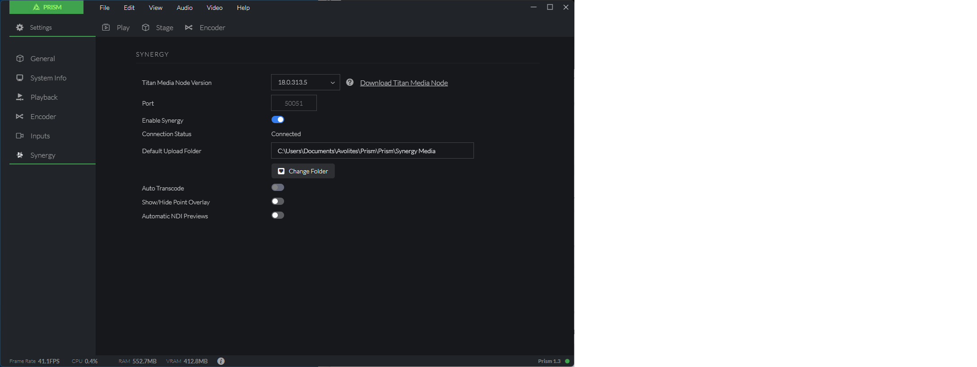Toggle Show/Hide Point Overlay switch
The height and width of the screenshot is (367, 977).
278,201
